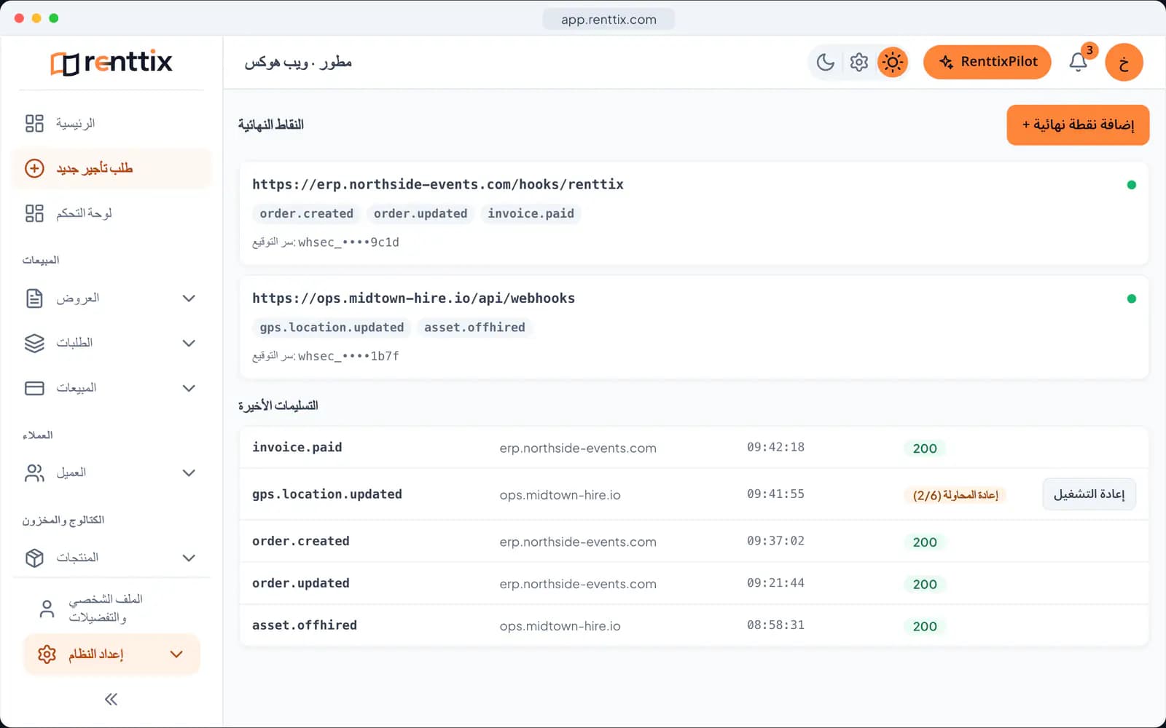The image size is (1166, 728).
Task: Open لوحة التحكم menu item
Action: (111, 213)
